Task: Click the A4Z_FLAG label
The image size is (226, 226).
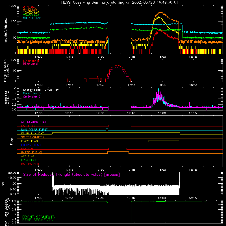Action: tap(28, 156)
